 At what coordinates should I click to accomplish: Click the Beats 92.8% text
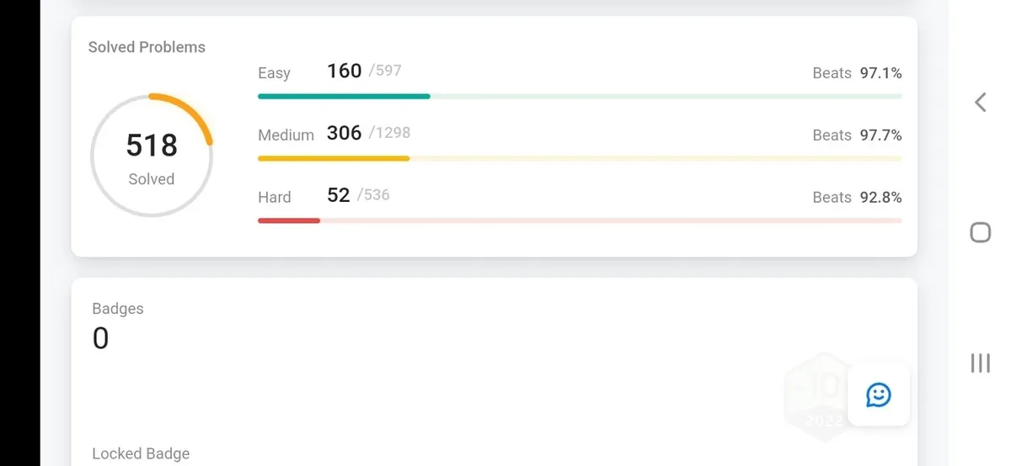[x=857, y=198]
